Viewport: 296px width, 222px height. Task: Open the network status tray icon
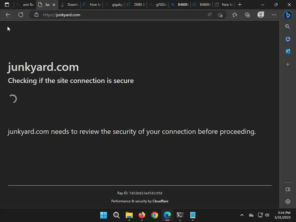pyautogui.click(x=260, y=215)
